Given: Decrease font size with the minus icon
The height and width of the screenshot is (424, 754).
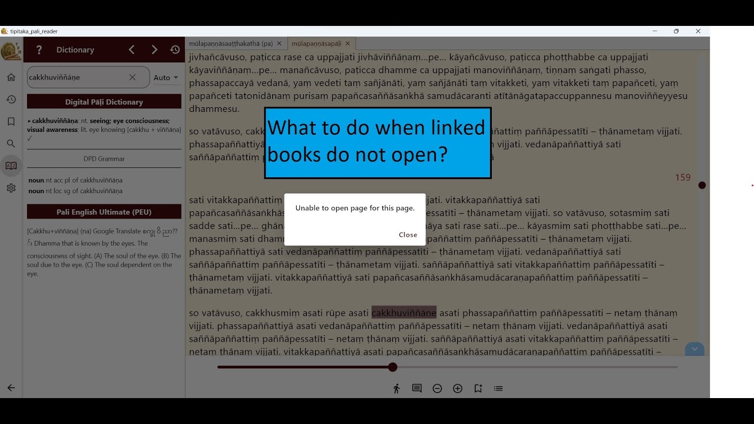Looking at the screenshot, I should point(437,389).
